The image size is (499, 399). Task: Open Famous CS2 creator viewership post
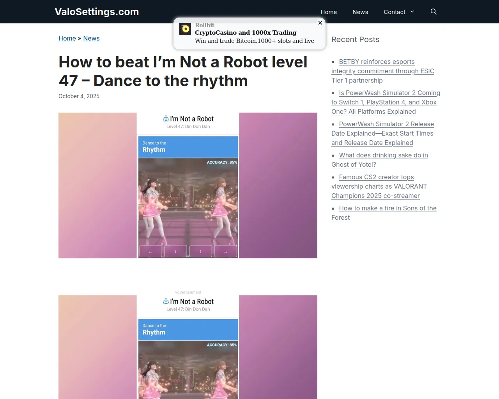[379, 186]
